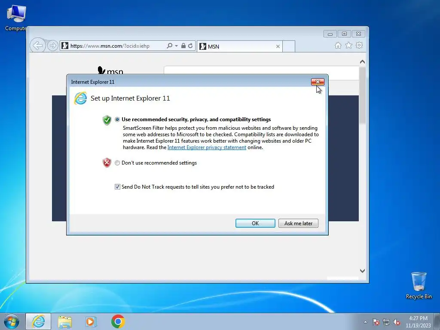
Task: Close the Internet Explorer 11 dialog
Action: point(318,82)
